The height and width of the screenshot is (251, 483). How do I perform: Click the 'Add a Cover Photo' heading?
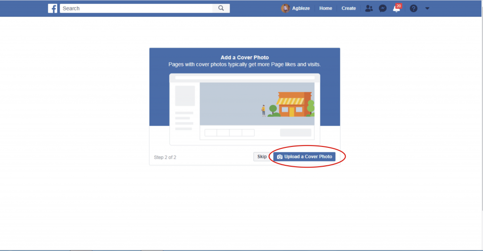245,57
